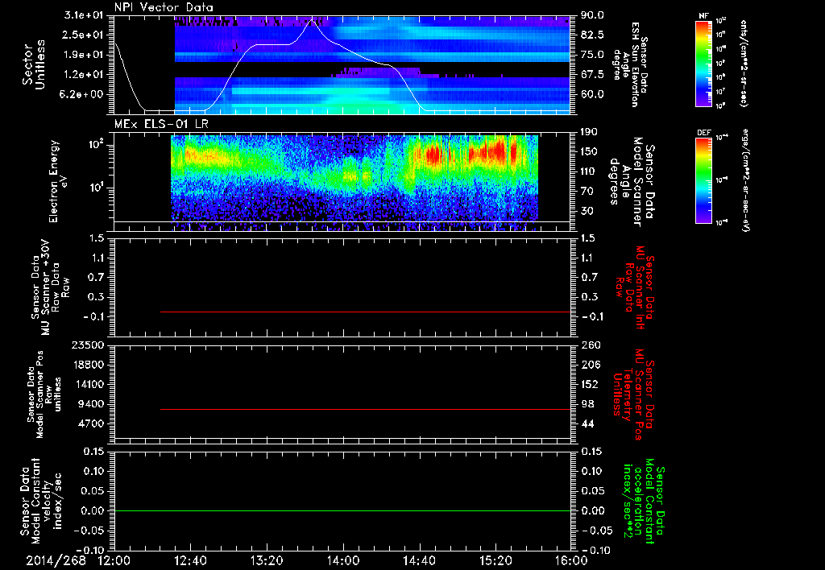The image size is (825, 570).
Task: Click the "2.5e+01" sector tick value
Action: tap(81, 35)
